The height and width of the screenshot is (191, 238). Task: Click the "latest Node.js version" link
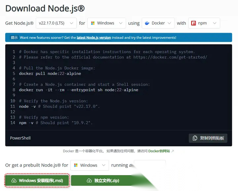pos(94,38)
